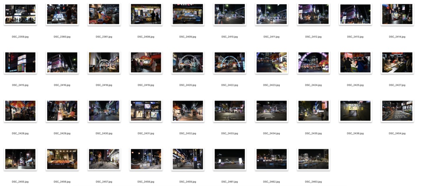Pick the DSC_2435.jpg photo

[314, 111]
